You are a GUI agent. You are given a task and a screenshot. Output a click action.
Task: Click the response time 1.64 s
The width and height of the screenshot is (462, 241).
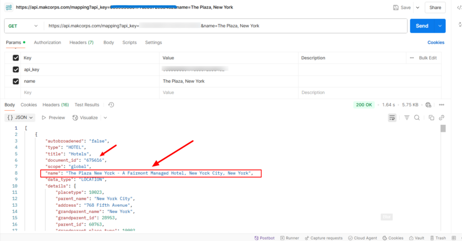tap(388, 105)
